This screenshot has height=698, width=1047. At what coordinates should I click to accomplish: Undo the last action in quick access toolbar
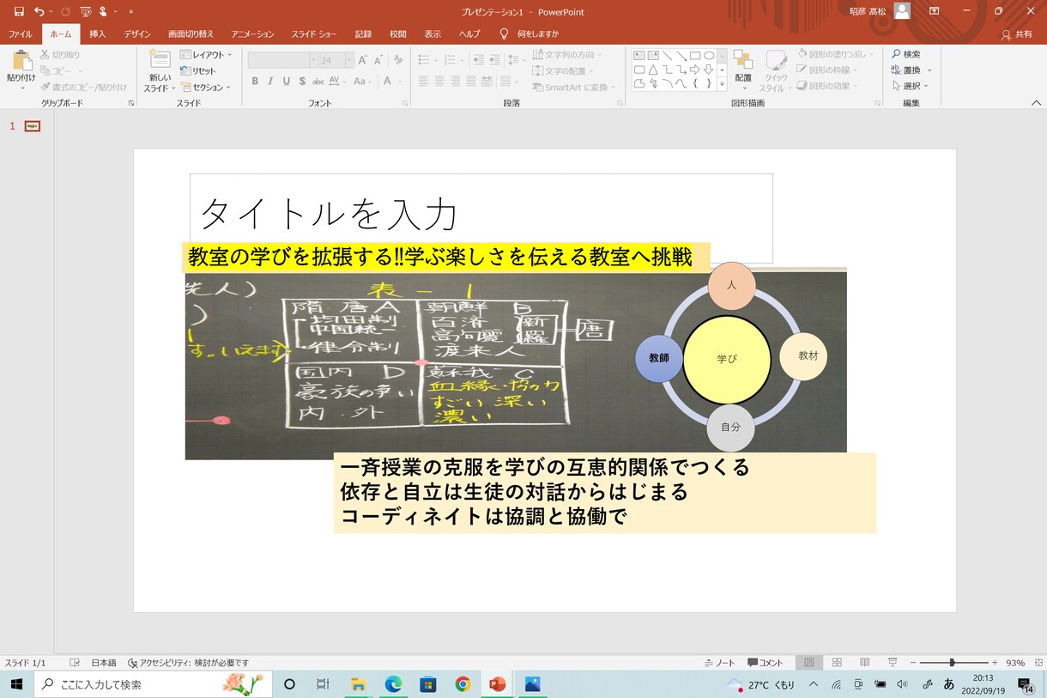point(39,11)
